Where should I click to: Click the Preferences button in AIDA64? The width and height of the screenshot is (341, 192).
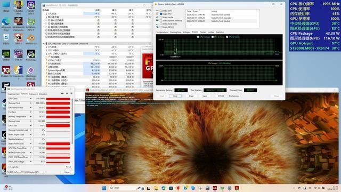pos(234,96)
